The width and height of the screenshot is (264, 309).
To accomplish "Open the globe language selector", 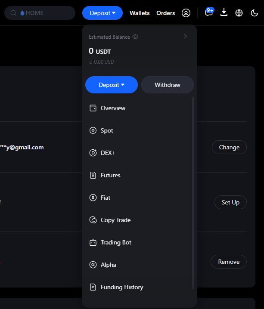I will click(239, 13).
